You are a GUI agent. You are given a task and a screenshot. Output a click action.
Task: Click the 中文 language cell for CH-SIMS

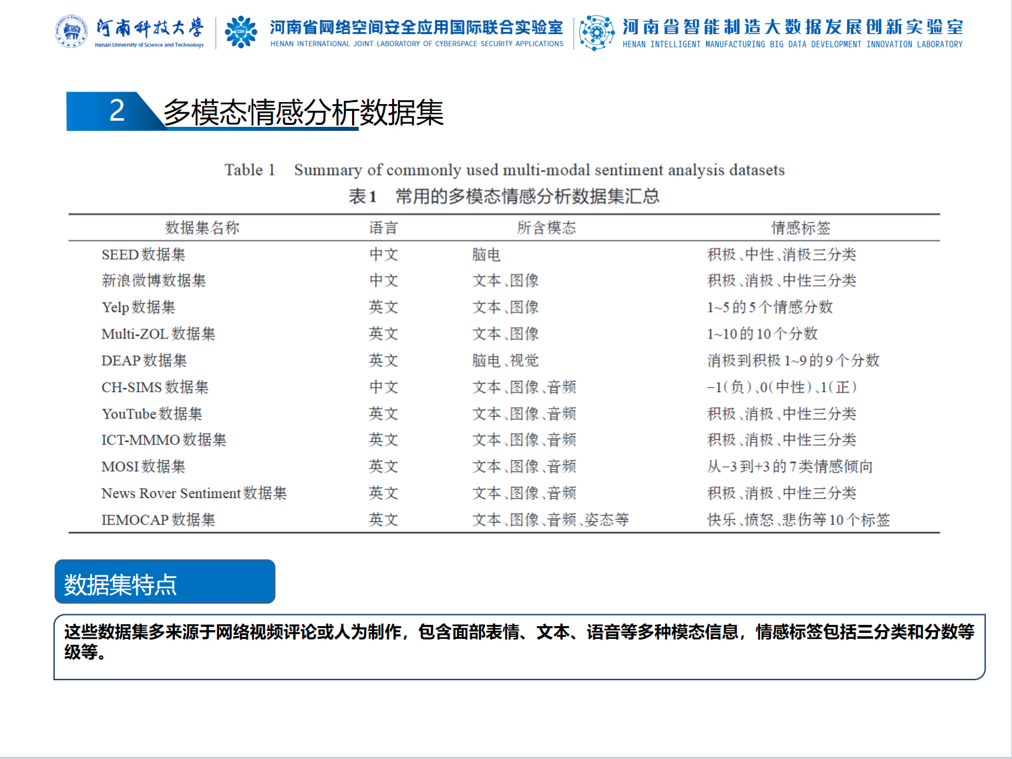(x=384, y=387)
